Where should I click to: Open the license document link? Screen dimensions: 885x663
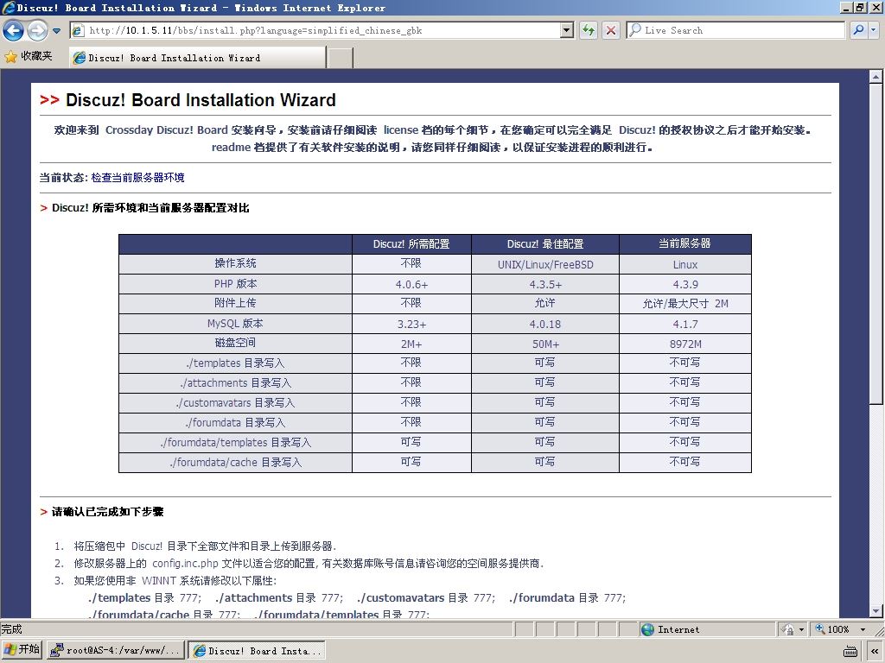[x=401, y=129]
